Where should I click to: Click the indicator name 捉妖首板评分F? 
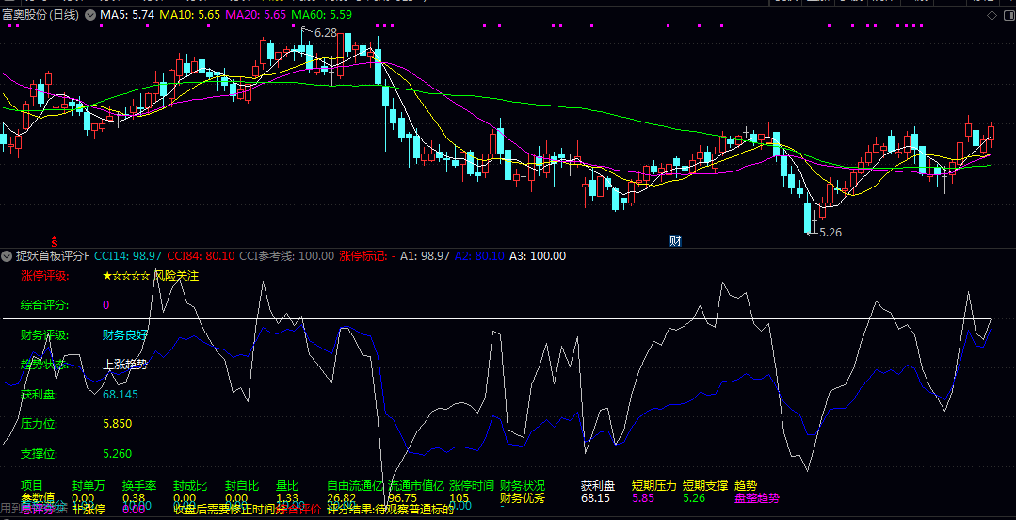(x=53, y=256)
